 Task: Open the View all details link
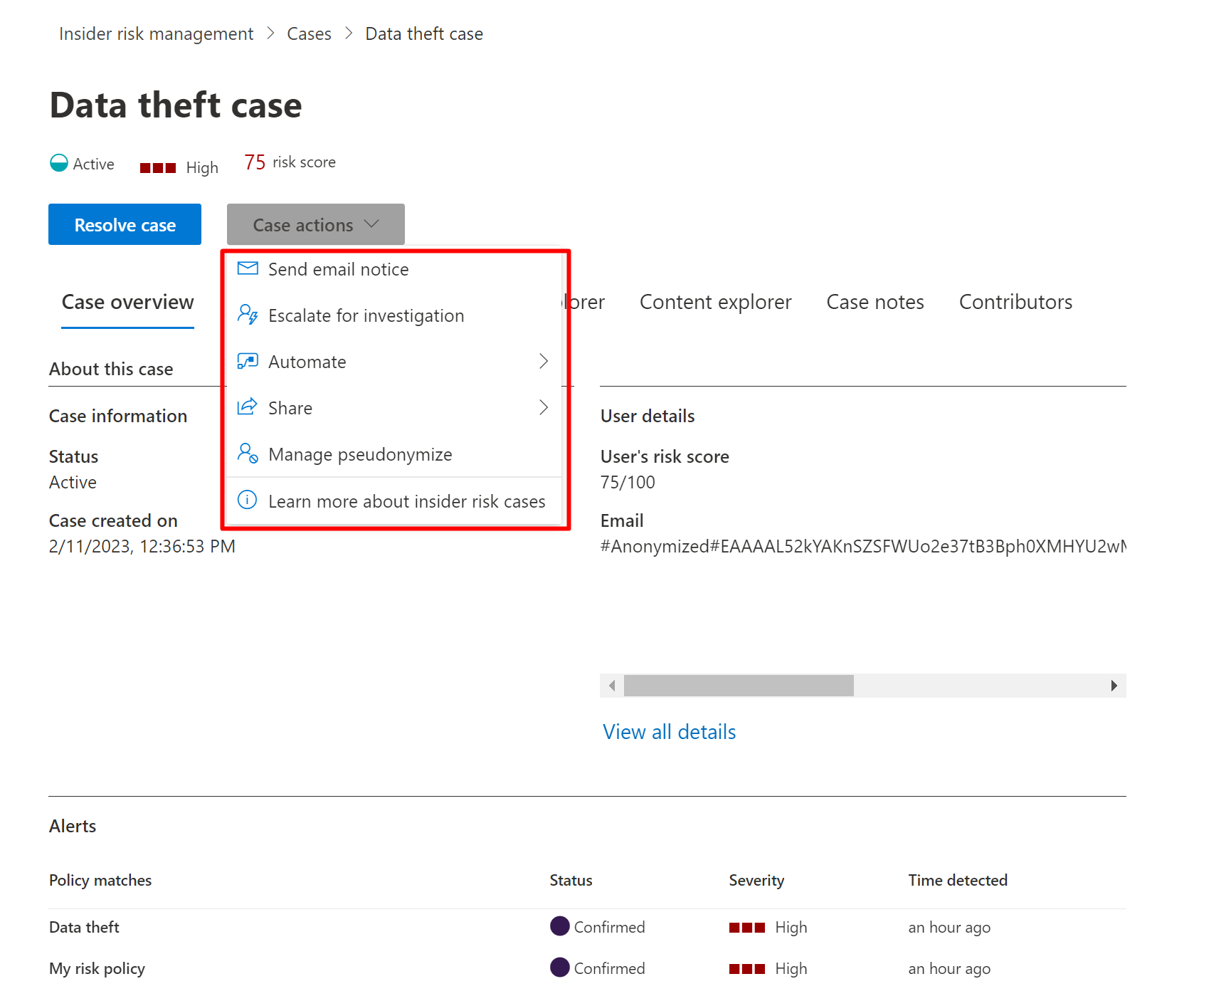pyautogui.click(x=669, y=732)
